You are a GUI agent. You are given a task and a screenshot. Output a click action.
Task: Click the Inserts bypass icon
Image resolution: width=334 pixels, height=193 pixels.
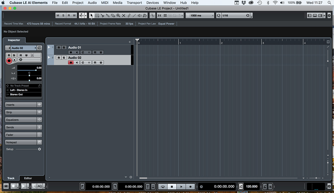pyautogui.click(x=39, y=105)
